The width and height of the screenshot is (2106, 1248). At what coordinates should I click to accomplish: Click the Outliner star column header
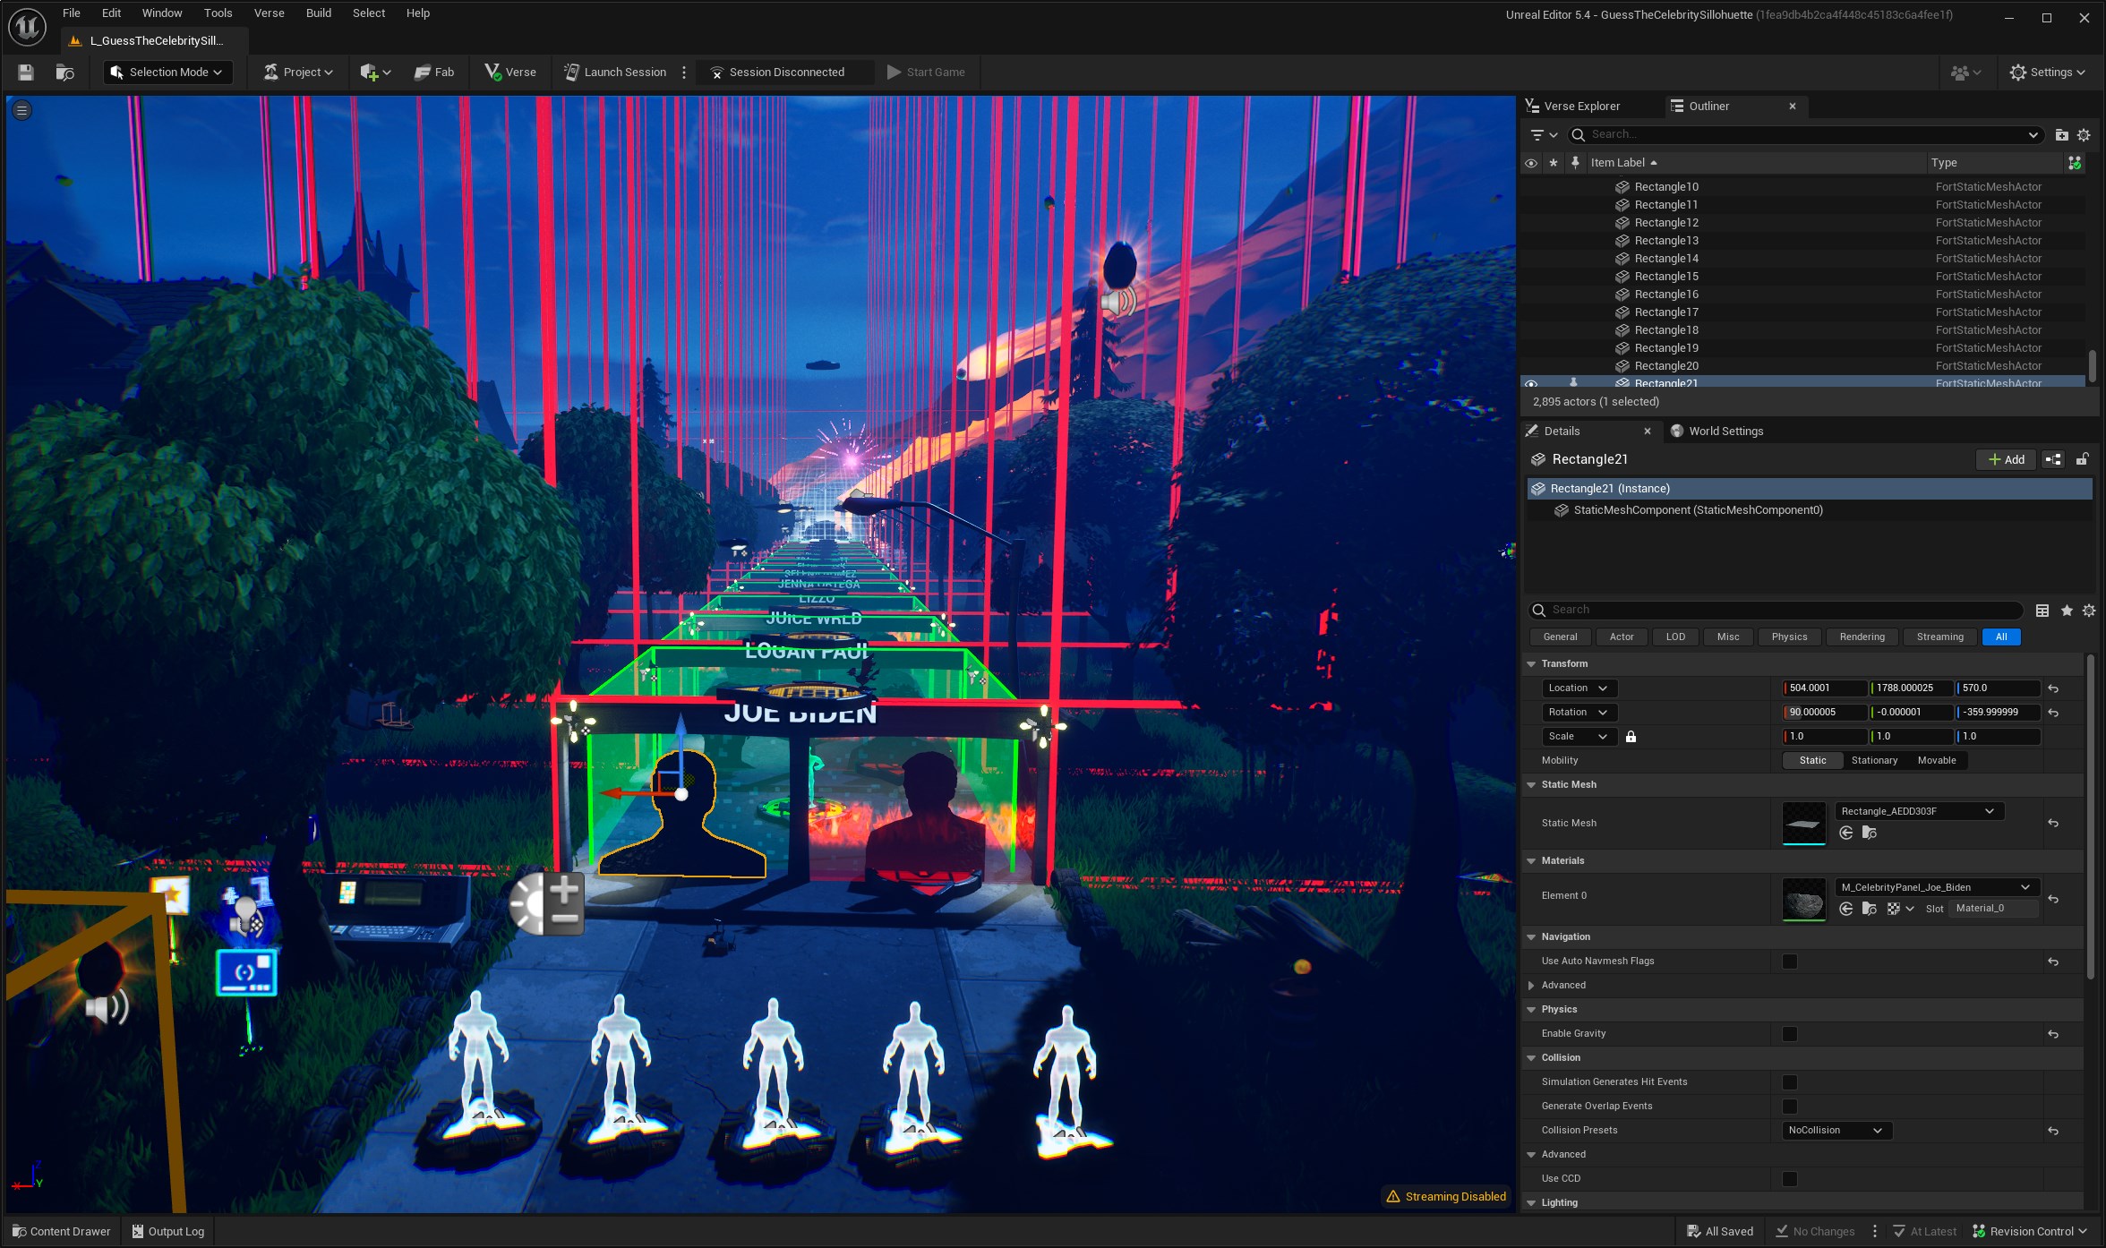[1554, 163]
